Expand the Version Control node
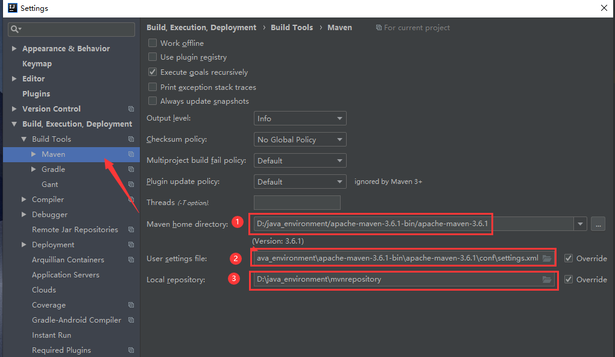Screen dimensions: 615x357 click(x=14, y=109)
